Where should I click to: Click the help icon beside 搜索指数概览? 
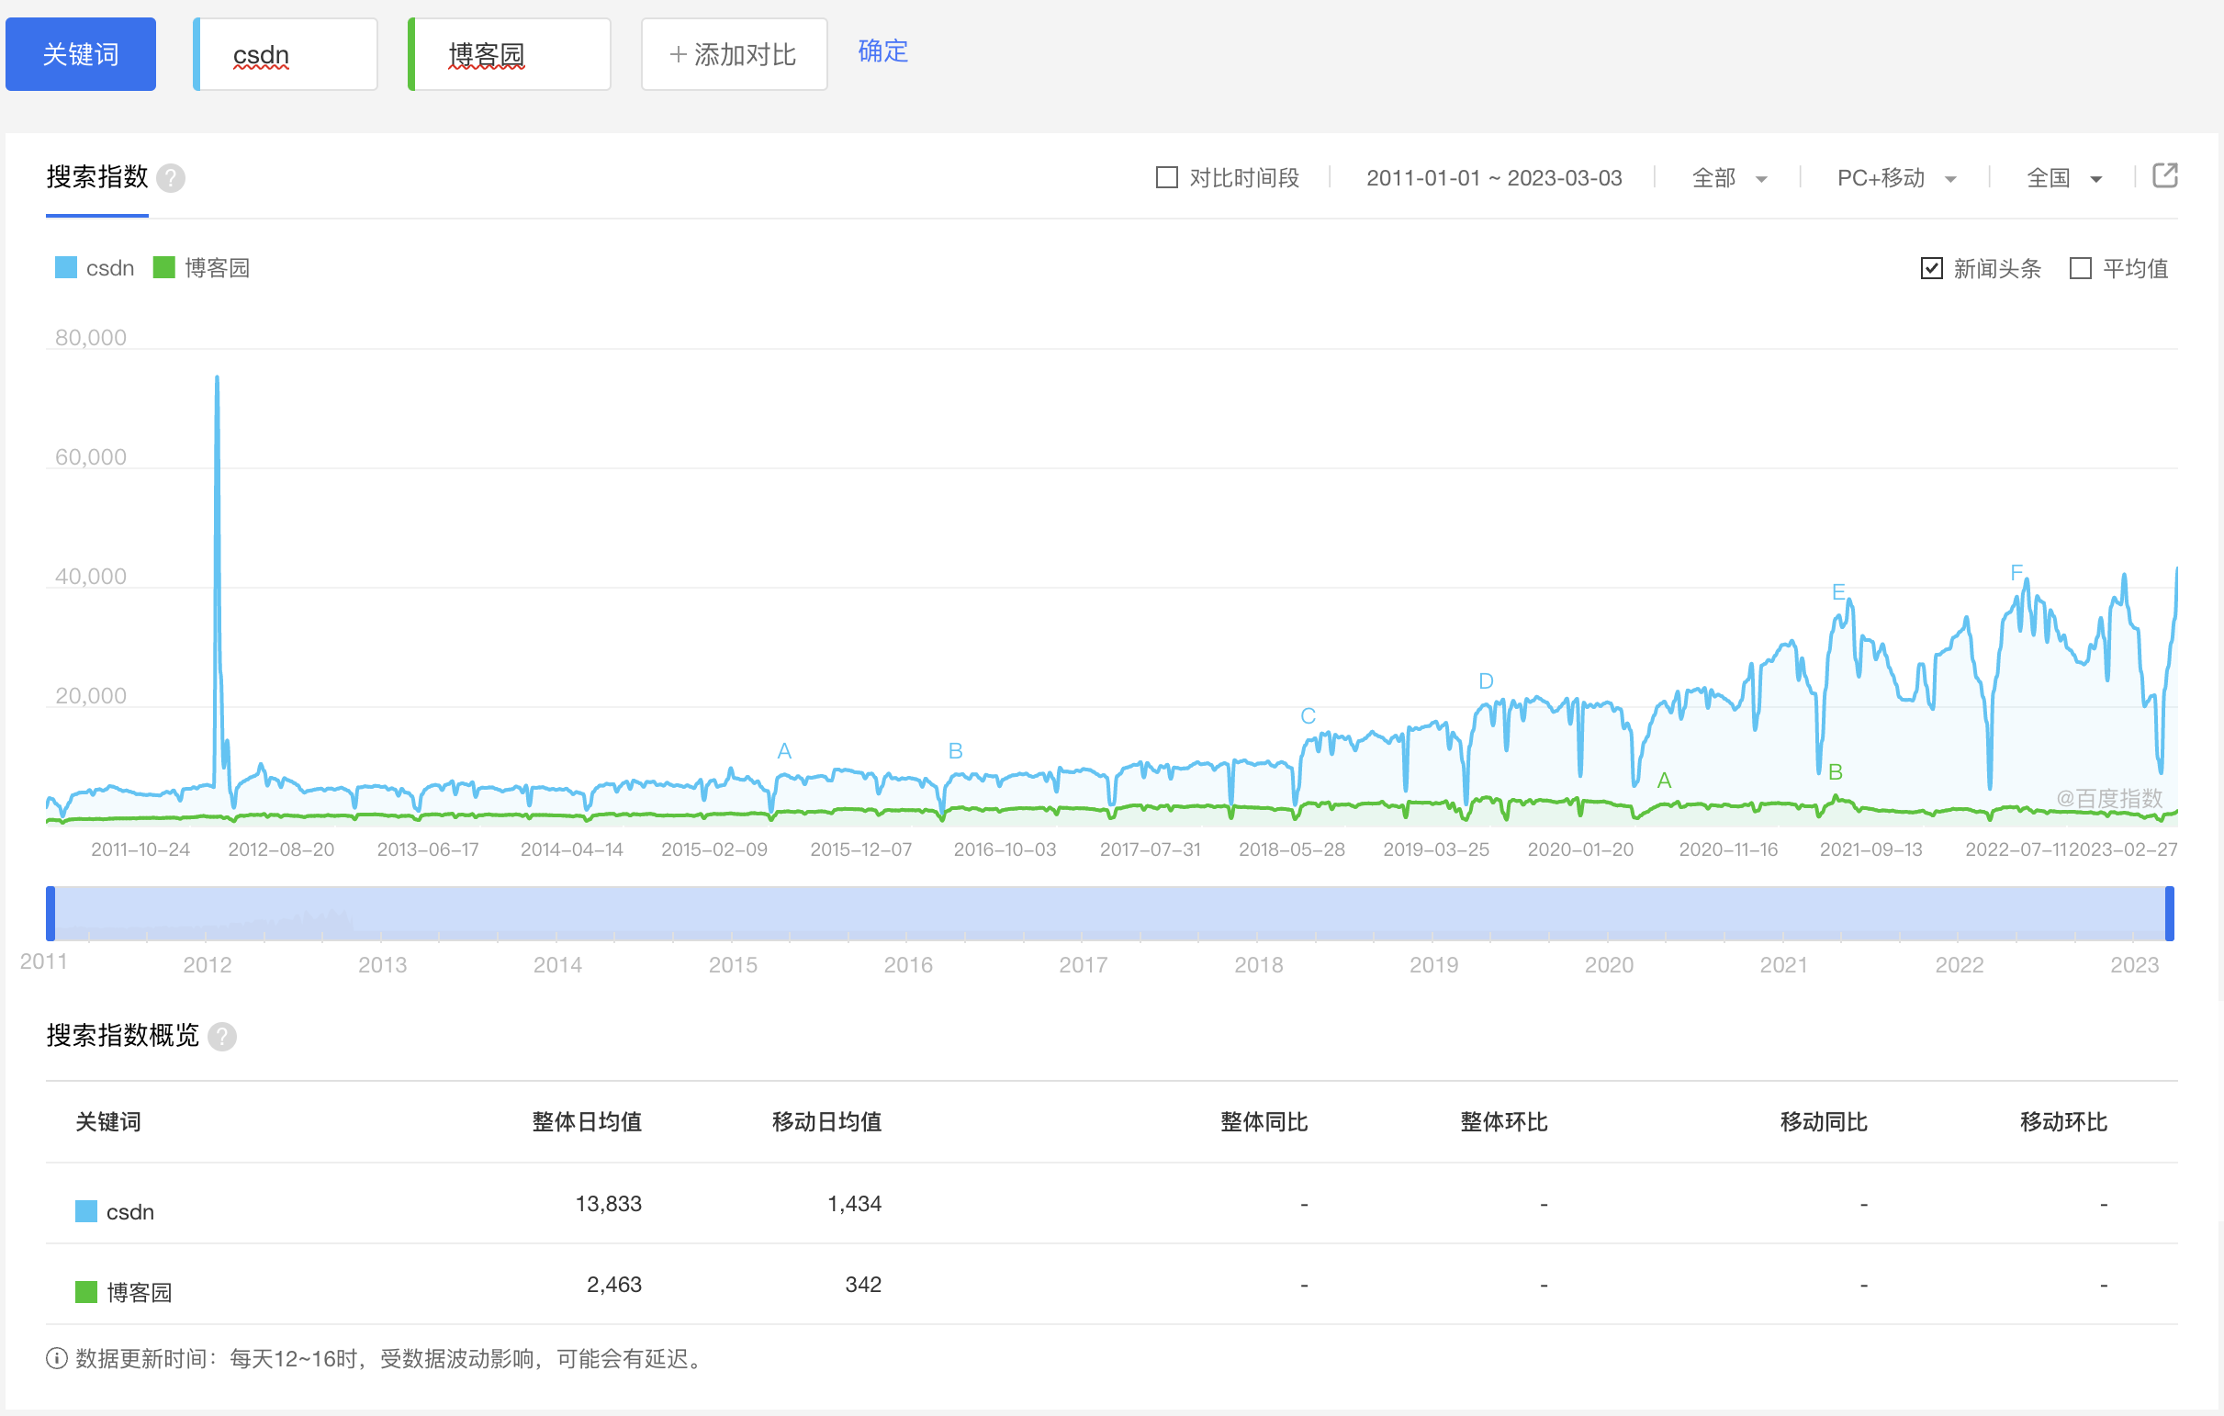pyautogui.click(x=221, y=1037)
